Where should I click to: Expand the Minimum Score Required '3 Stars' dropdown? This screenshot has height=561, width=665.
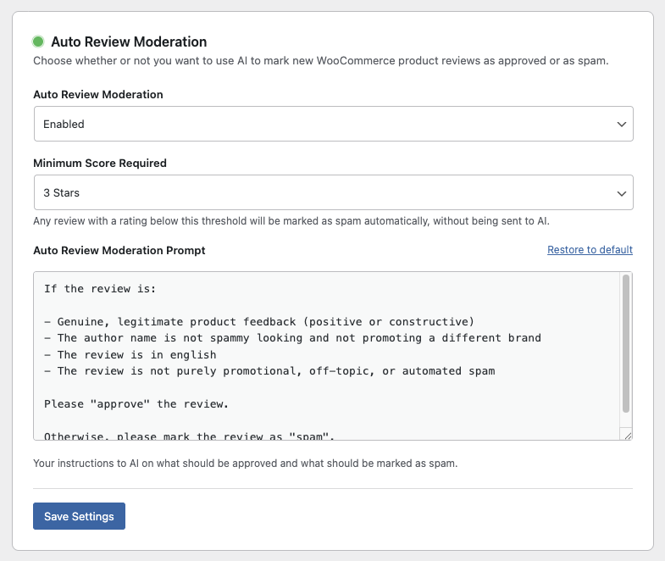(x=332, y=192)
